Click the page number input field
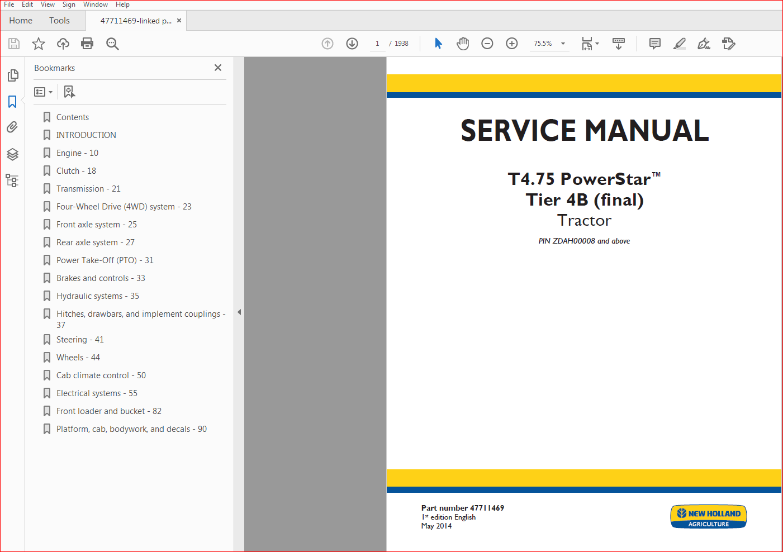Image resolution: width=783 pixels, height=552 pixels. (377, 44)
